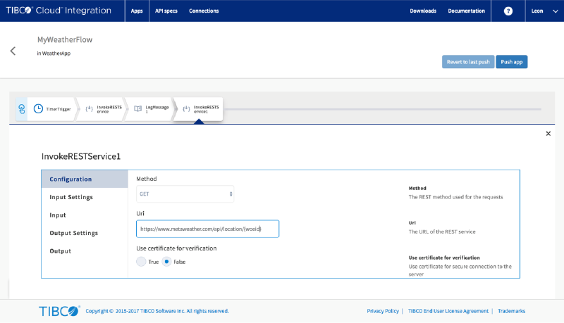Click the flow start trigger hand icon

pos(22,109)
